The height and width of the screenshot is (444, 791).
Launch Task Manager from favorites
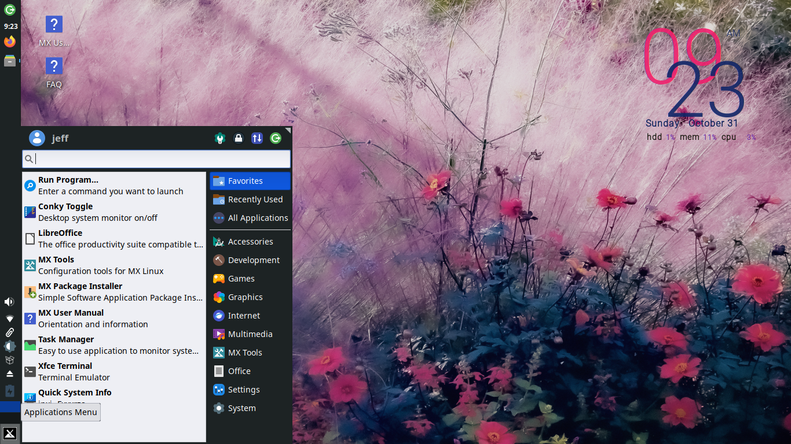pos(114,345)
